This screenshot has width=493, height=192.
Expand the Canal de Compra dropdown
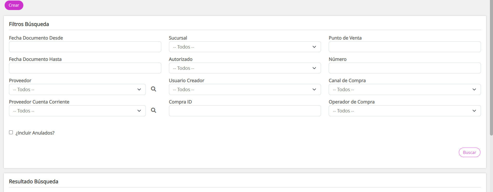[x=404, y=89]
